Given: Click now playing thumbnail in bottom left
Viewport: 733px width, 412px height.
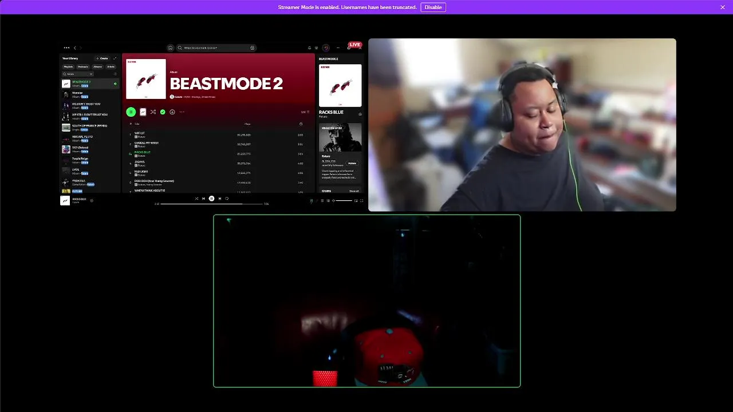Looking at the screenshot, I should tap(65, 200).
